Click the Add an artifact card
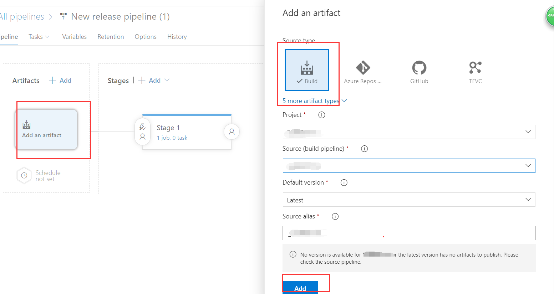The image size is (554, 294). click(x=46, y=129)
